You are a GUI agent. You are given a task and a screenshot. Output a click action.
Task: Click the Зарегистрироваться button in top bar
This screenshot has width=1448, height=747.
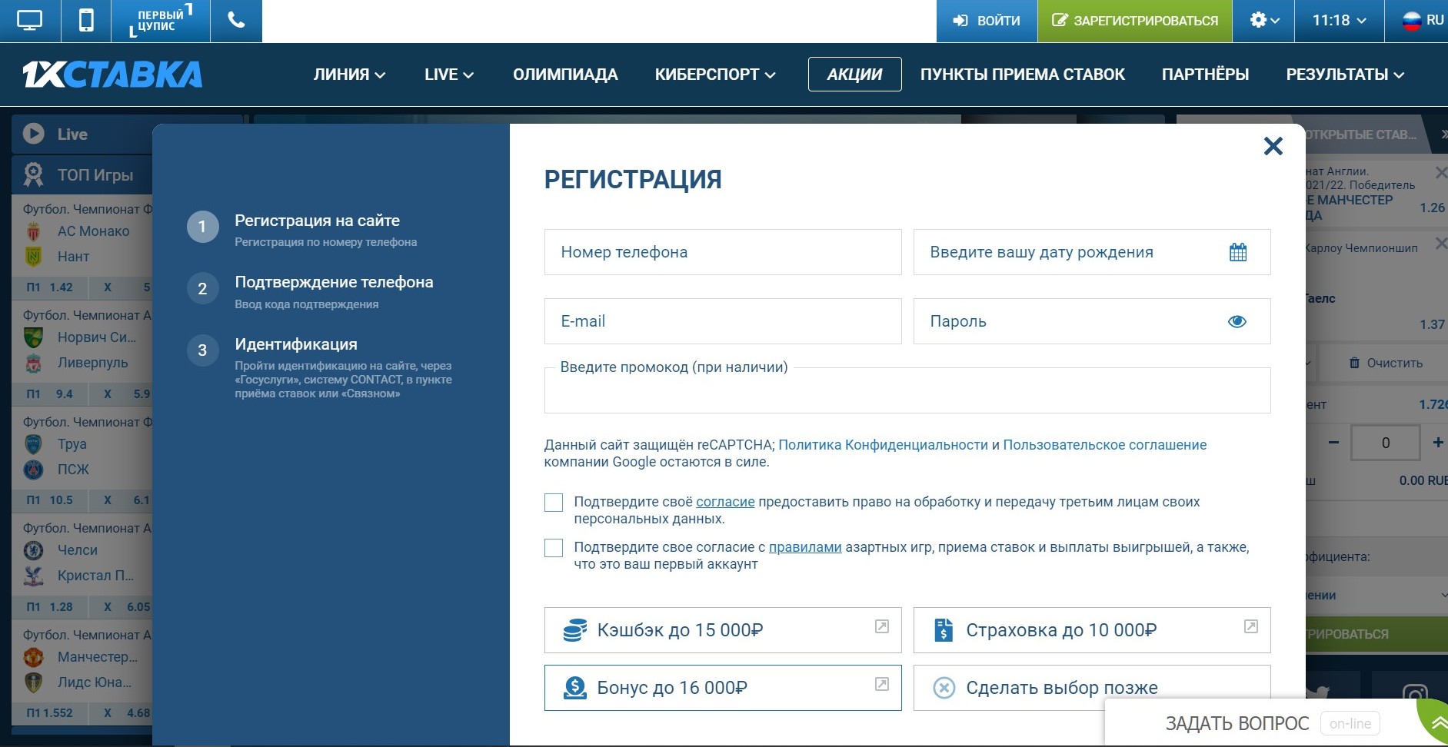1135,21
